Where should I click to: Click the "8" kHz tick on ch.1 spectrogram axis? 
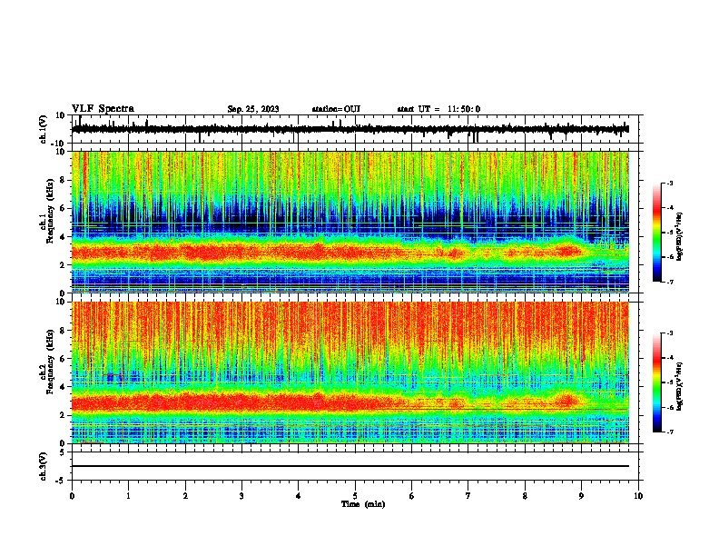click(64, 180)
